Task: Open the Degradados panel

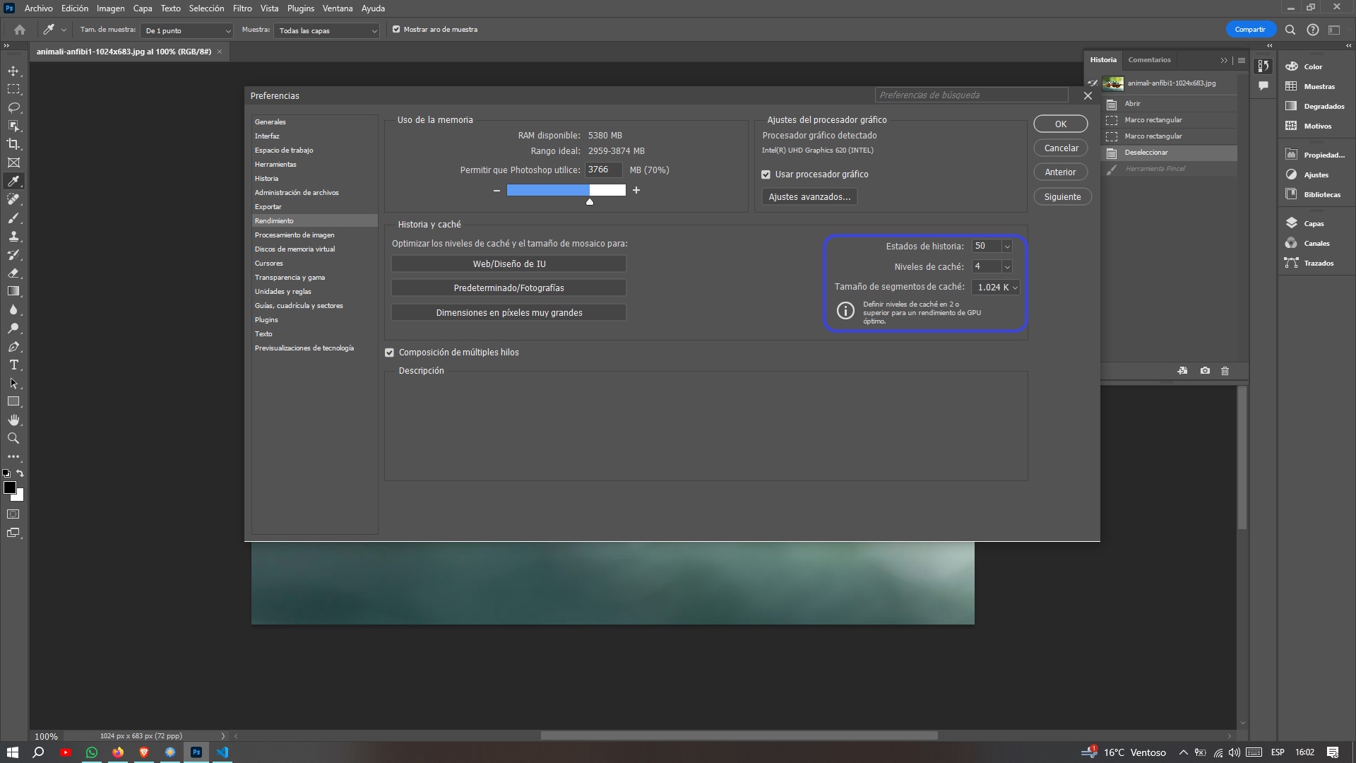Action: coord(1324,106)
